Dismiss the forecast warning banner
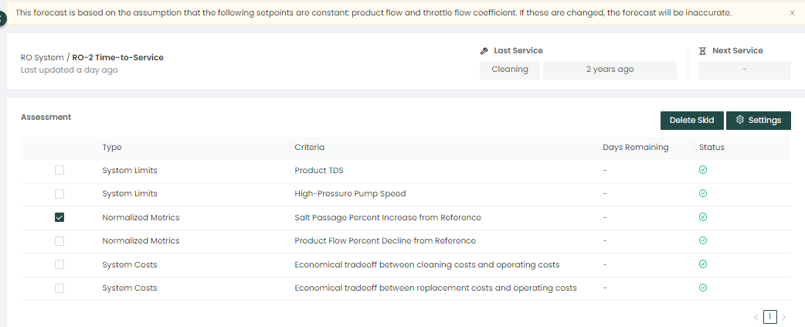The width and height of the screenshot is (805, 327). (792, 13)
